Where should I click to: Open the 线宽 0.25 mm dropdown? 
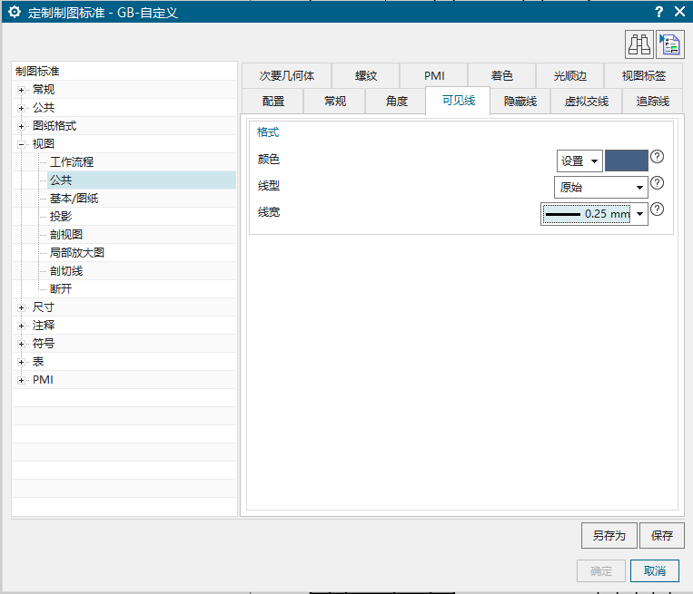coord(594,214)
